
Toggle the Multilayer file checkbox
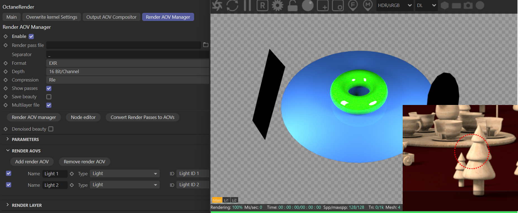tap(49, 105)
